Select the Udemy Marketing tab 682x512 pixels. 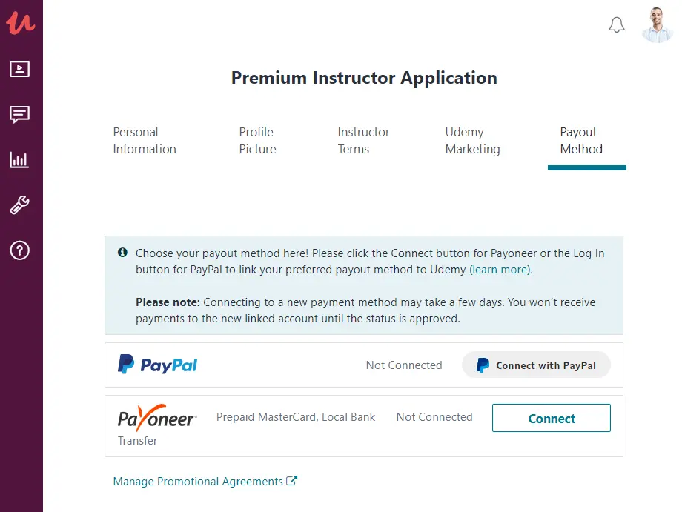[472, 141]
